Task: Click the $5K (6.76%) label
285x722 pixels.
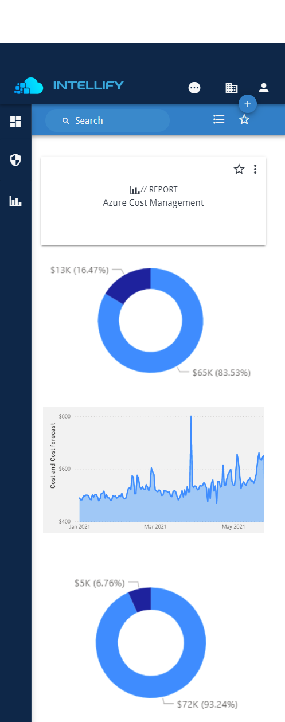Action: (99, 583)
